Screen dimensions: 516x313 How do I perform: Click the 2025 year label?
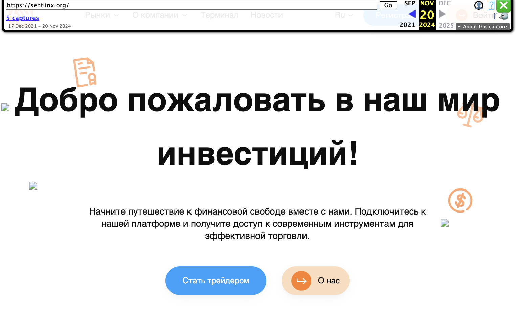pyautogui.click(x=446, y=25)
